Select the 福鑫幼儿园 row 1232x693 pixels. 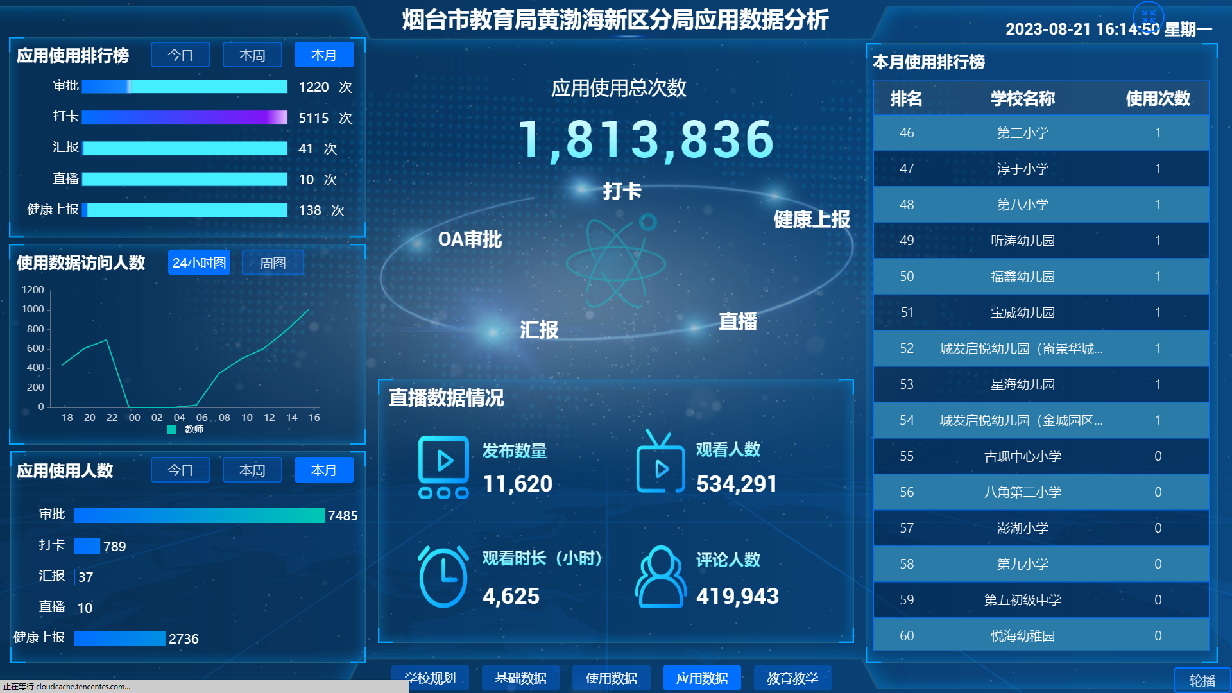click(1041, 277)
